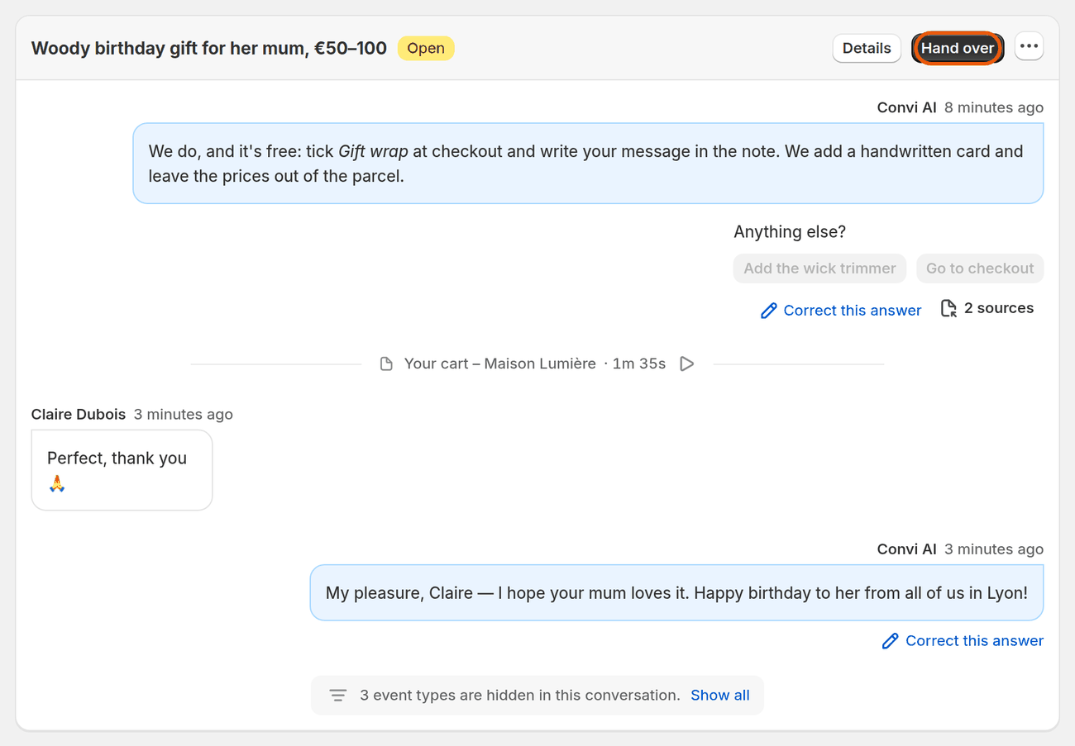Click the 'Anything else?' prompt text

(790, 232)
